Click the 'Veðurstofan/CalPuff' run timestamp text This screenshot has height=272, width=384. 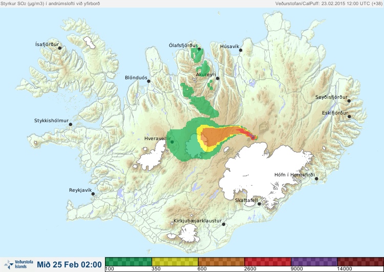click(x=328, y=4)
